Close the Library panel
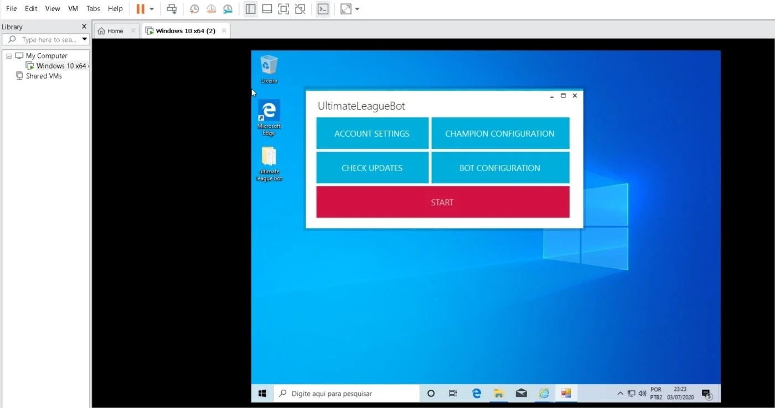775x408 pixels. coord(84,27)
